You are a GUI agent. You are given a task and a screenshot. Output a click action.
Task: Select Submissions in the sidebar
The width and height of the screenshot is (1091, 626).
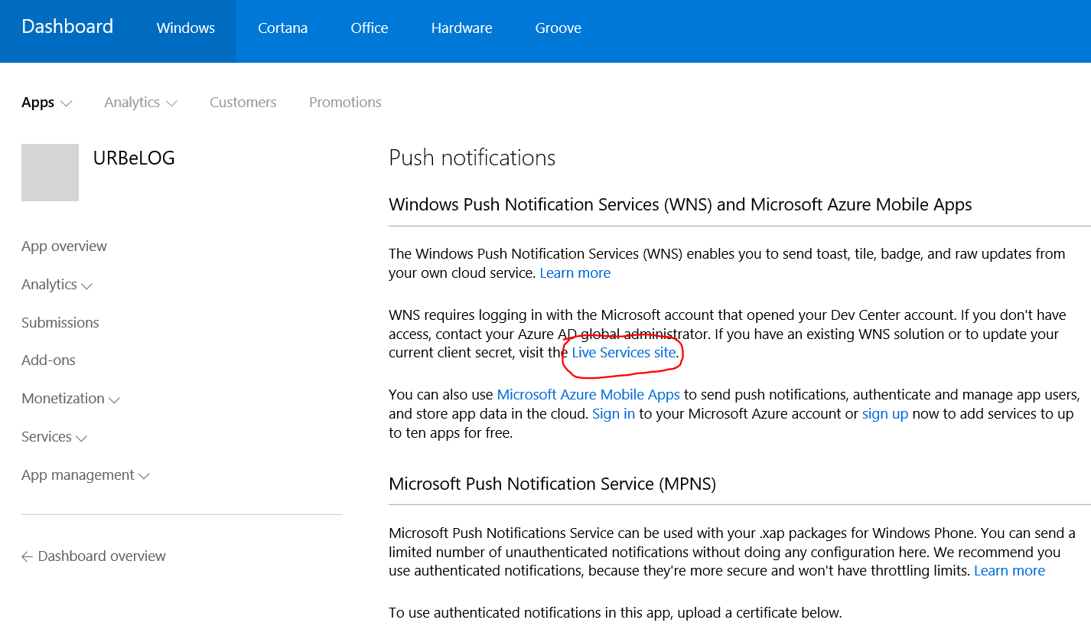(60, 323)
